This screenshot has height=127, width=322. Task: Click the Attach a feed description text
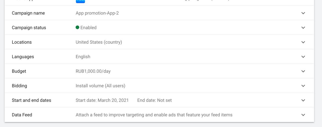click(x=154, y=115)
